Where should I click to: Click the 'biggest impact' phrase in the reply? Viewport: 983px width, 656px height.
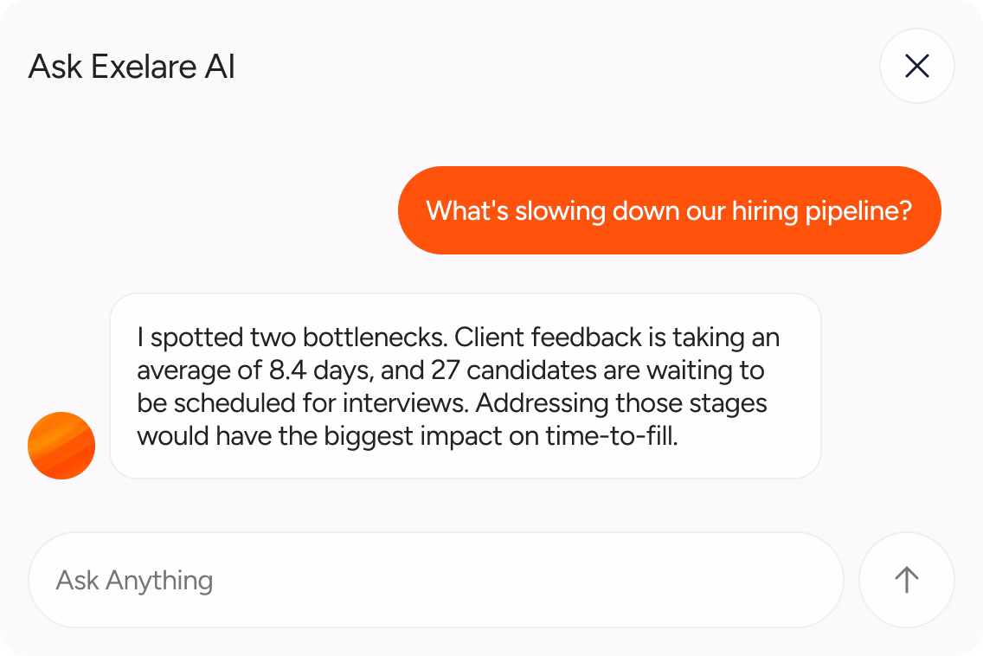pos(413,436)
